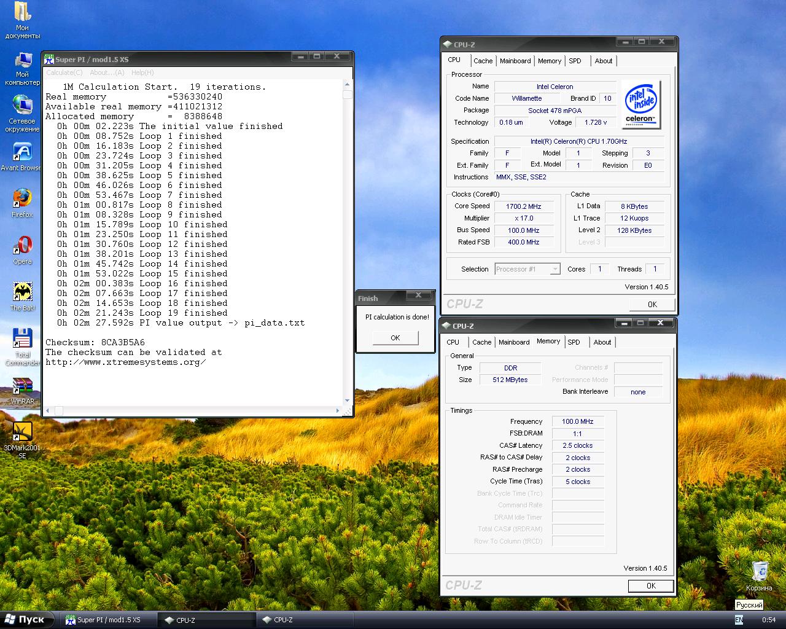Image resolution: width=786 pixels, height=629 pixels.
Task: Click Super PI vertical scrollbar down arrow
Action: click(x=348, y=400)
